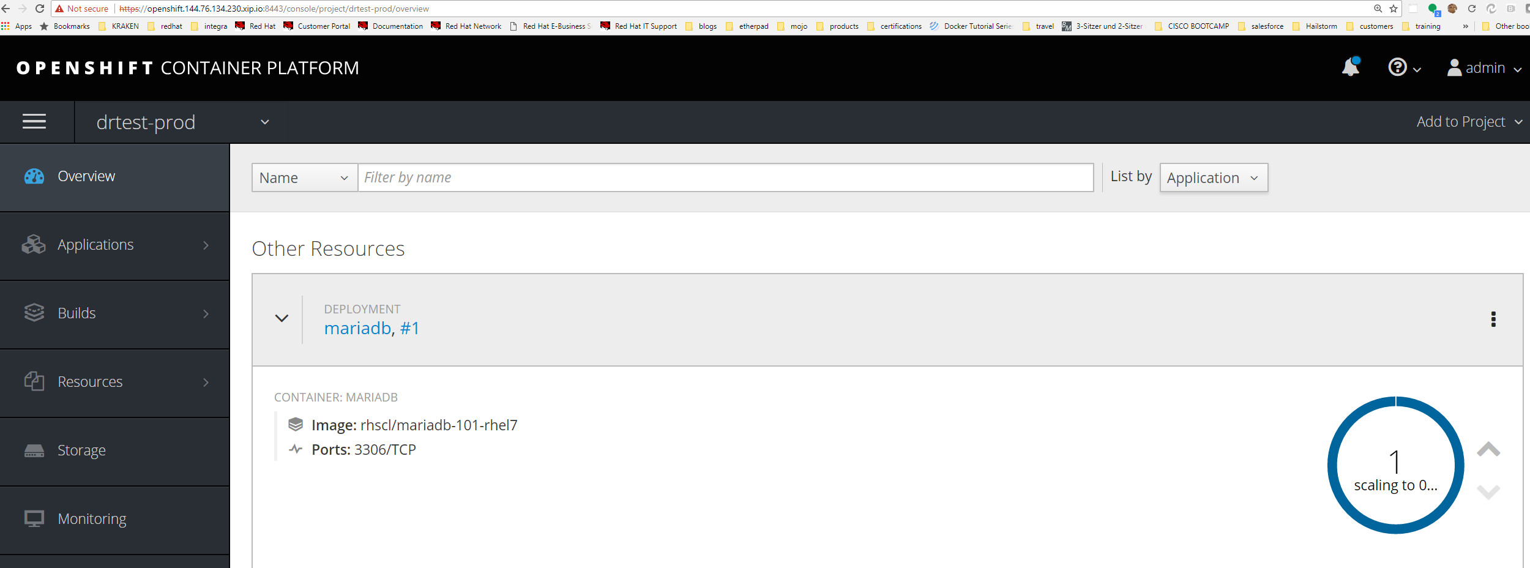Click the OpenShift Container Platform logo
The width and height of the screenshot is (1530, 568).
[x=188, y=68]
